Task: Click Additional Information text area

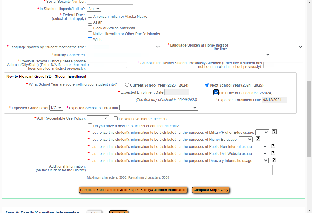Action: 180,170
